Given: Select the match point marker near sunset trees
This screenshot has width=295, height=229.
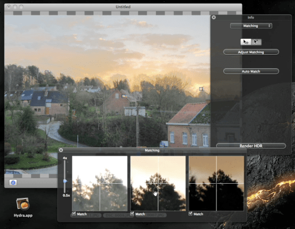Looking at the screenshot, I should 201,89.
